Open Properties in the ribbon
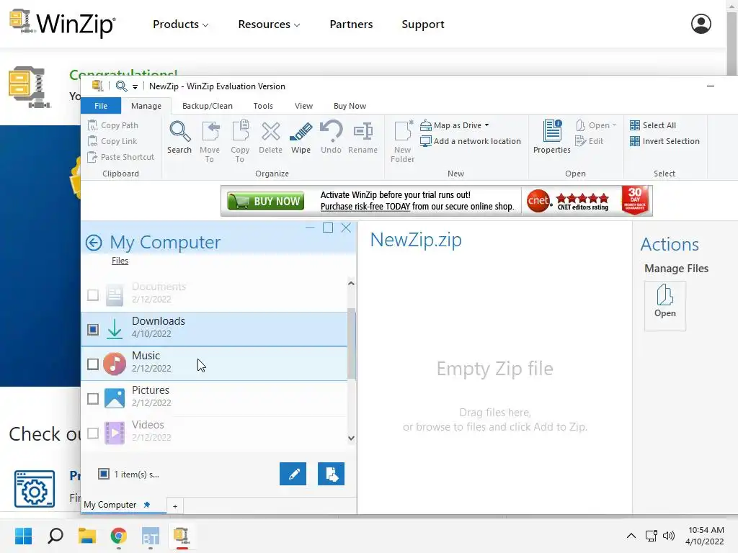The height and width of the screenshot is (553, 738). (x=551, y=137)
